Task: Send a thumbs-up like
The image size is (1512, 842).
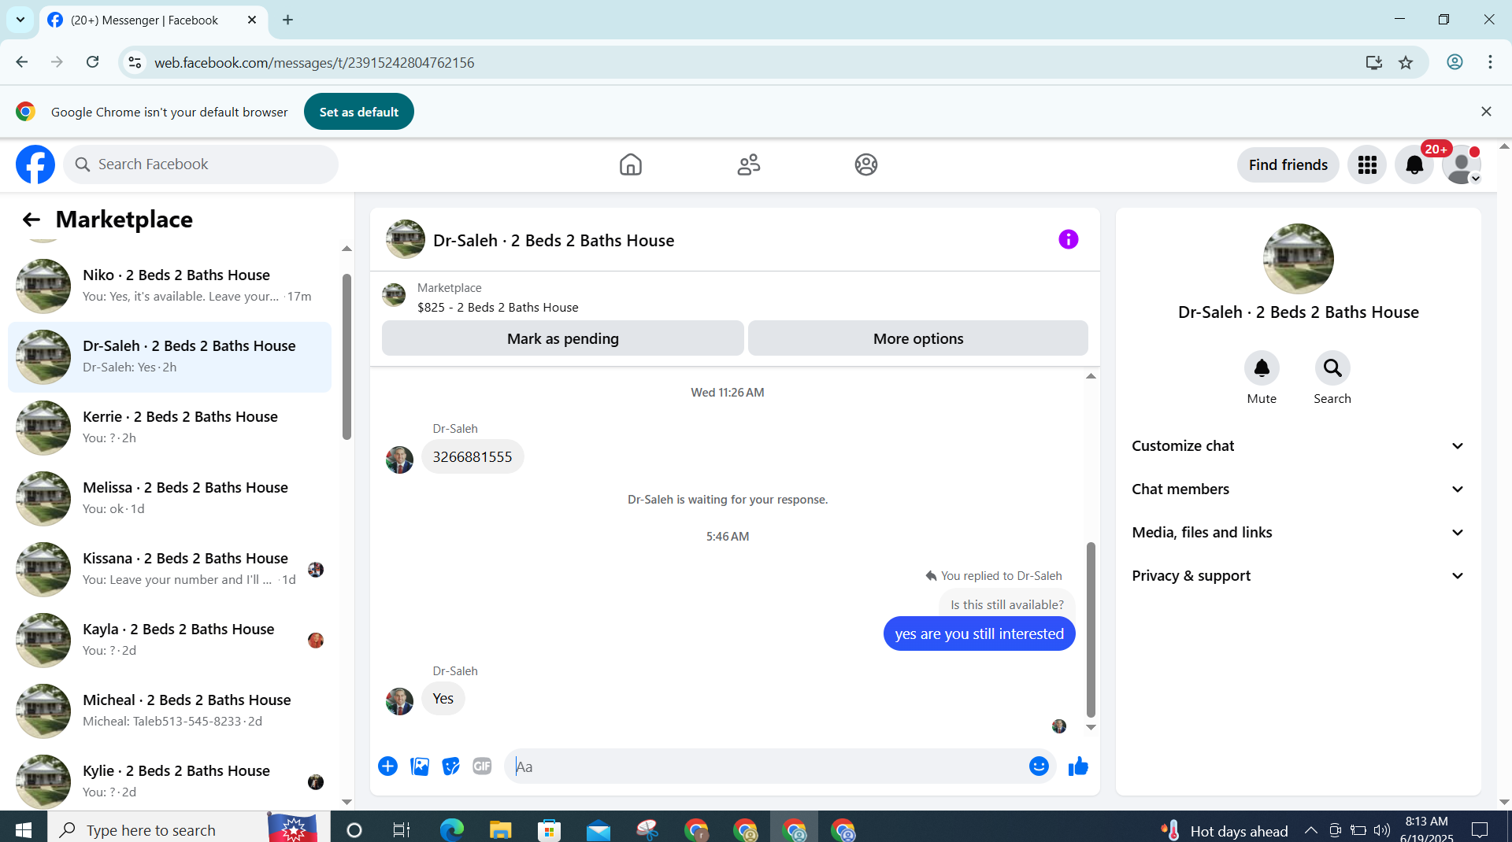Action: 1078,766
